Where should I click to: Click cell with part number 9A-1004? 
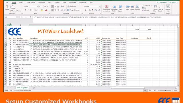[x=21, y=67]
